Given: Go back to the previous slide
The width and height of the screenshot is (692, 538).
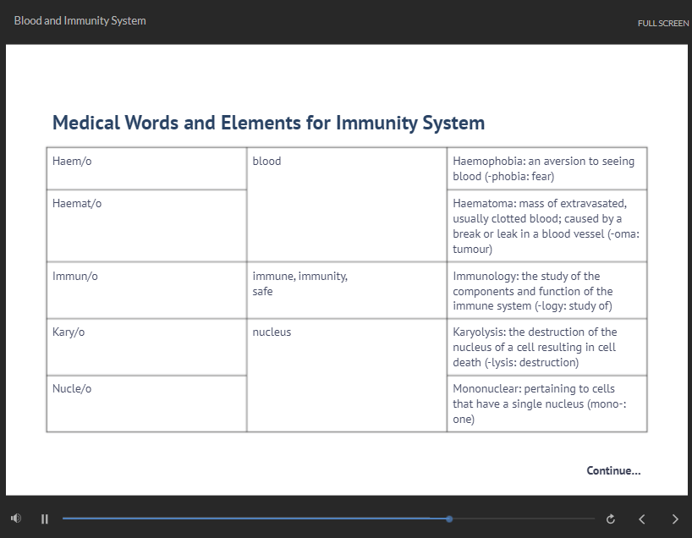Looking at the screenshot, I should pyautogui.click(x=641, y=519).
